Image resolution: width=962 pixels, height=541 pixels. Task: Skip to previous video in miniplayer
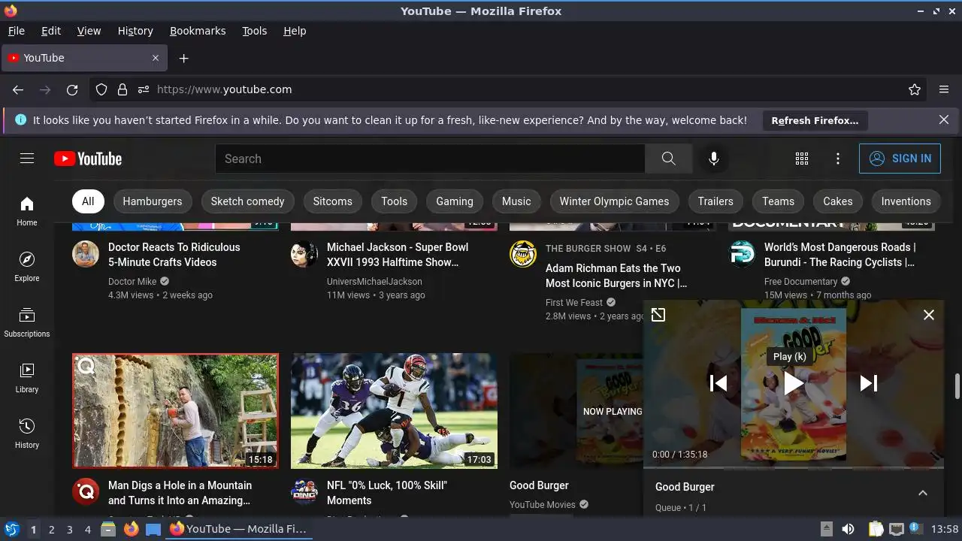[718, 383]
